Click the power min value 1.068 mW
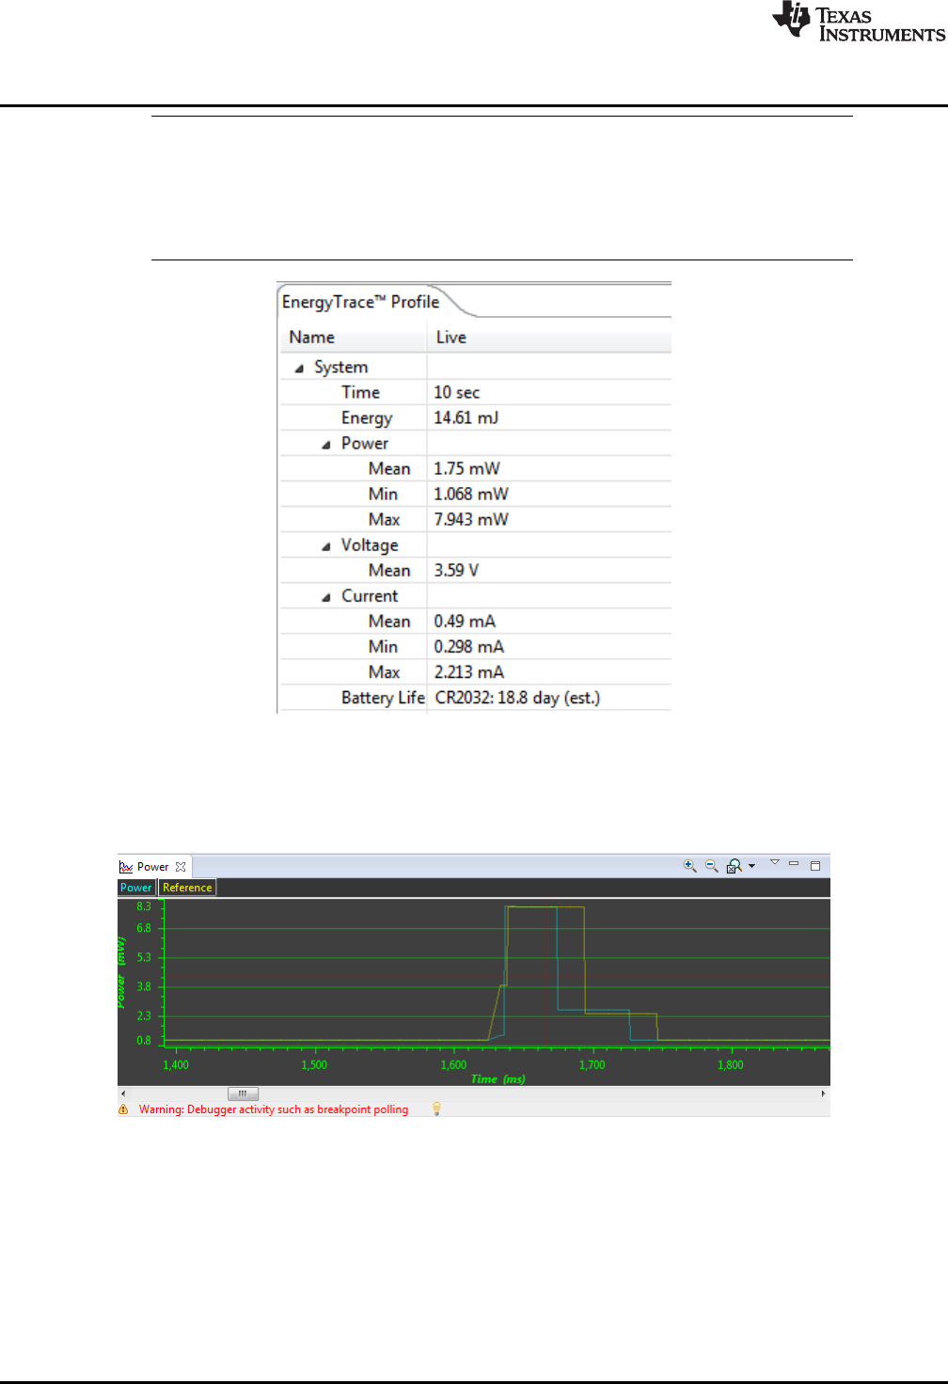Screen dimensions: 948x1384 (x=470, y=494)
